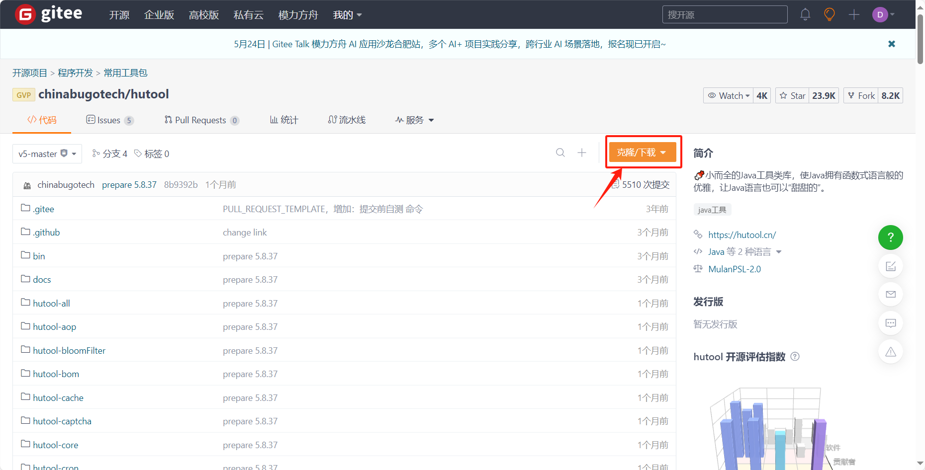Click the floating warning triangle icon
Screen dimensions: 925x470
click(x=890, y=352)
